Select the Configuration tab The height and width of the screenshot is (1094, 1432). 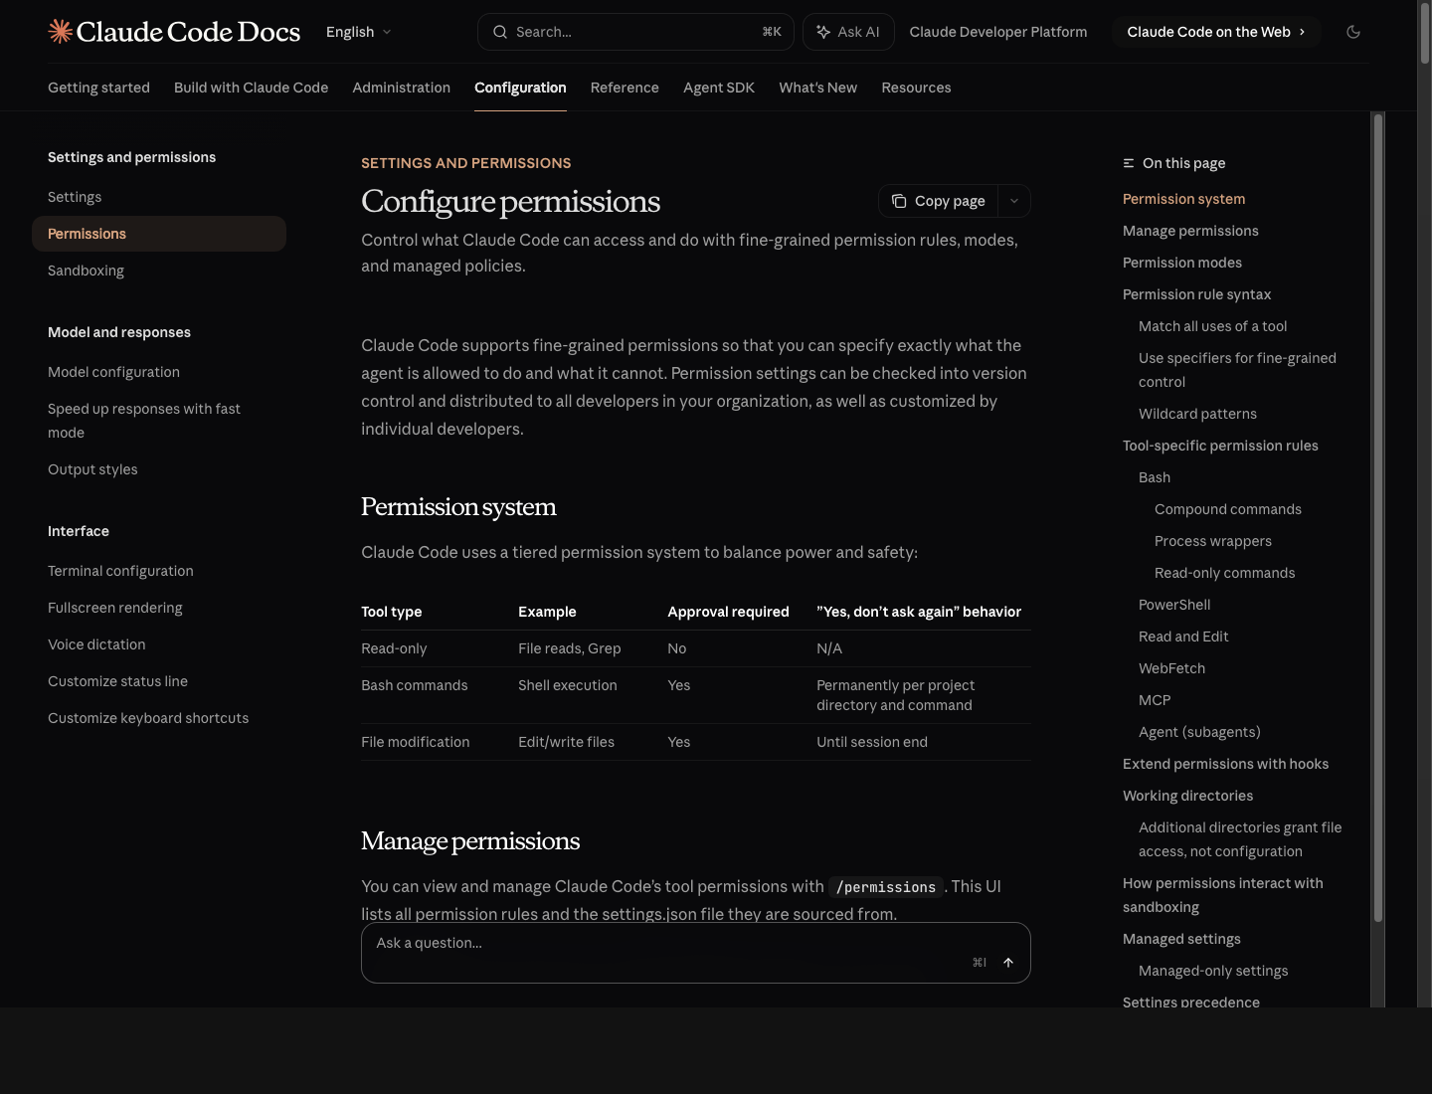coord(520,88)
